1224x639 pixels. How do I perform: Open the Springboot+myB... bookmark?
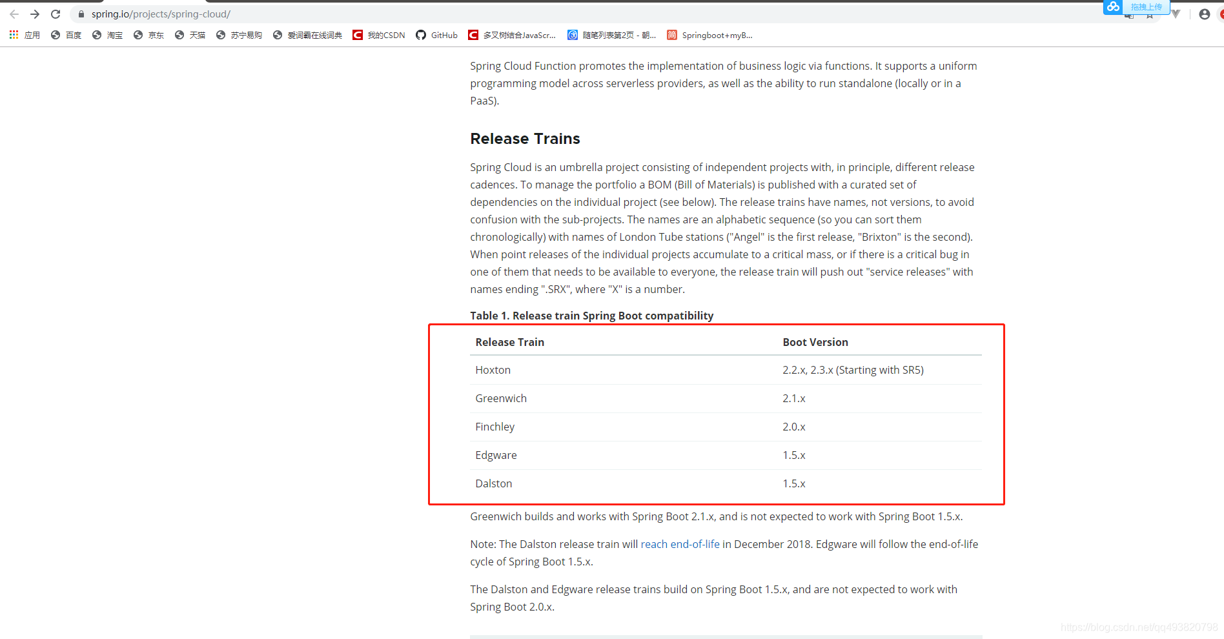tap(710, 35)
